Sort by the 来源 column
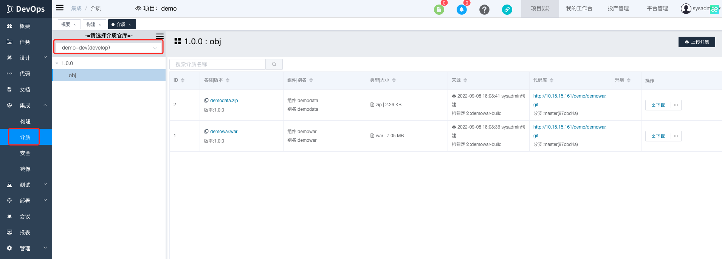Viewport: 722px width, 259px height. pos(465,80)
